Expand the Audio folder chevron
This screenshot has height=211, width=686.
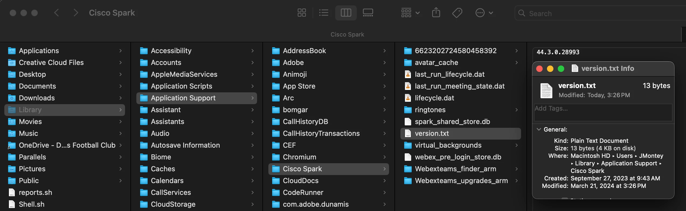(252, 133)
